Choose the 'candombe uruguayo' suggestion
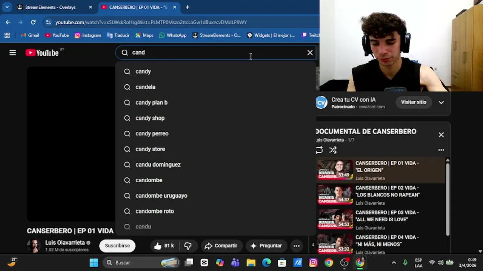 [x=215, y=196]
